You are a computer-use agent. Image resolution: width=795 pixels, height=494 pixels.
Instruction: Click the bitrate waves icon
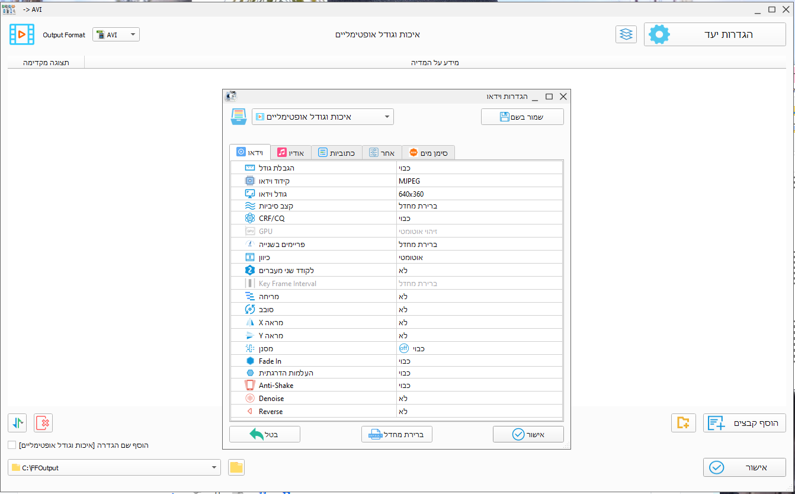pyautogui.click(x=249, y=206)
